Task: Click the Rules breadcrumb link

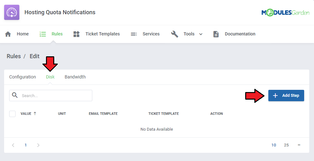Action: [x=14, y=56]
